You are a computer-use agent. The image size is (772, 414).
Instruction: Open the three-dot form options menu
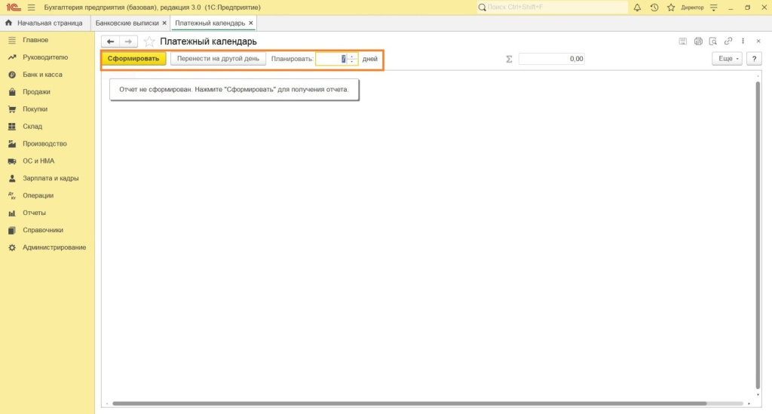pyautogui.click(x=743, y=41)
